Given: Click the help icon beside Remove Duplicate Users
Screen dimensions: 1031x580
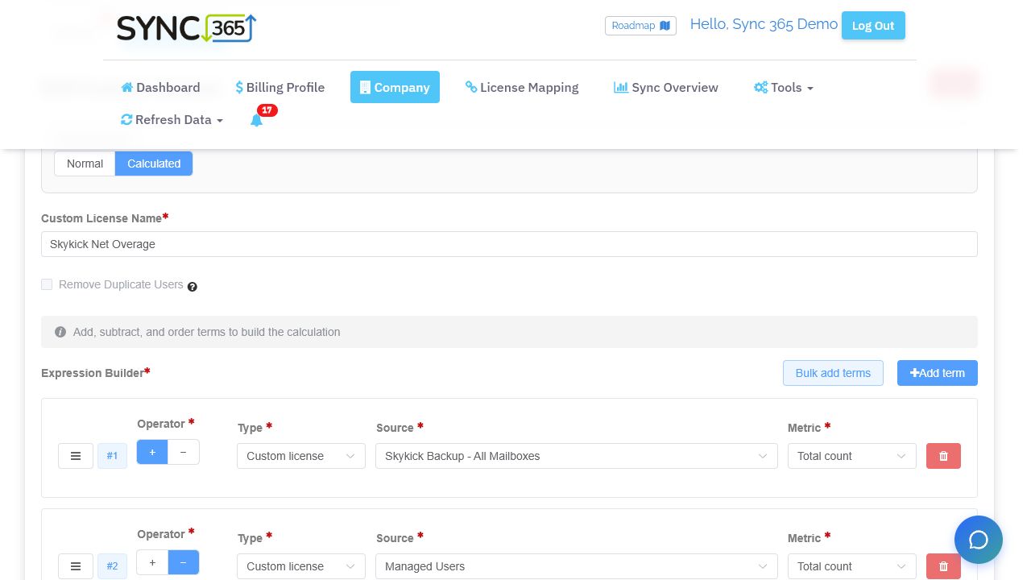Looking at the screenshot, I should click(x=193, y=286).
